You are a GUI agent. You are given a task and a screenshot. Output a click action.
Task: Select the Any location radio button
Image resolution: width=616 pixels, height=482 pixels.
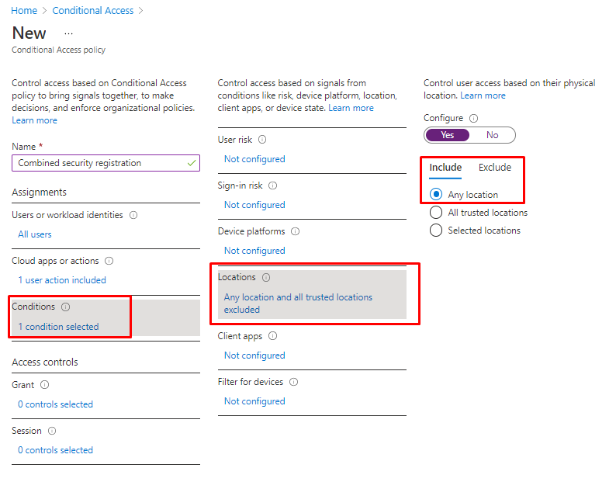pyautogui.click(x=436, y=194)
